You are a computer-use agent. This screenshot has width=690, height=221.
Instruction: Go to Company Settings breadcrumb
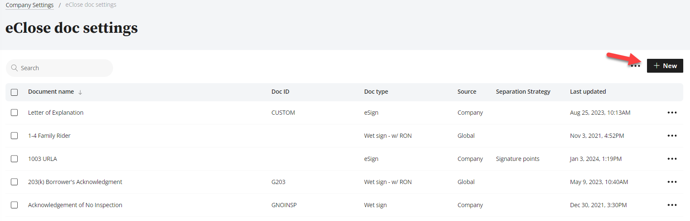coord(30,5)
